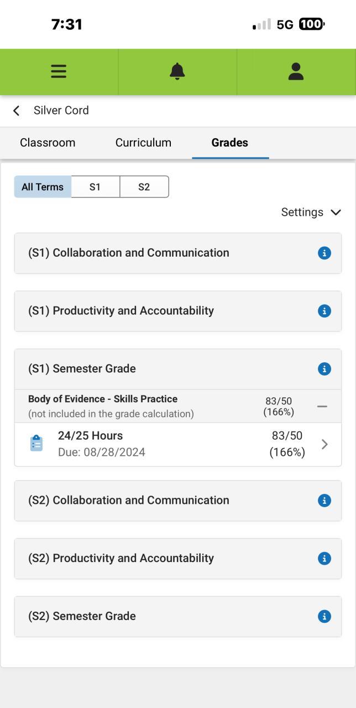Click the clipboard icon for 24/25 Hours
This screenshot has width=356, height=708.
tap(36, 444)
